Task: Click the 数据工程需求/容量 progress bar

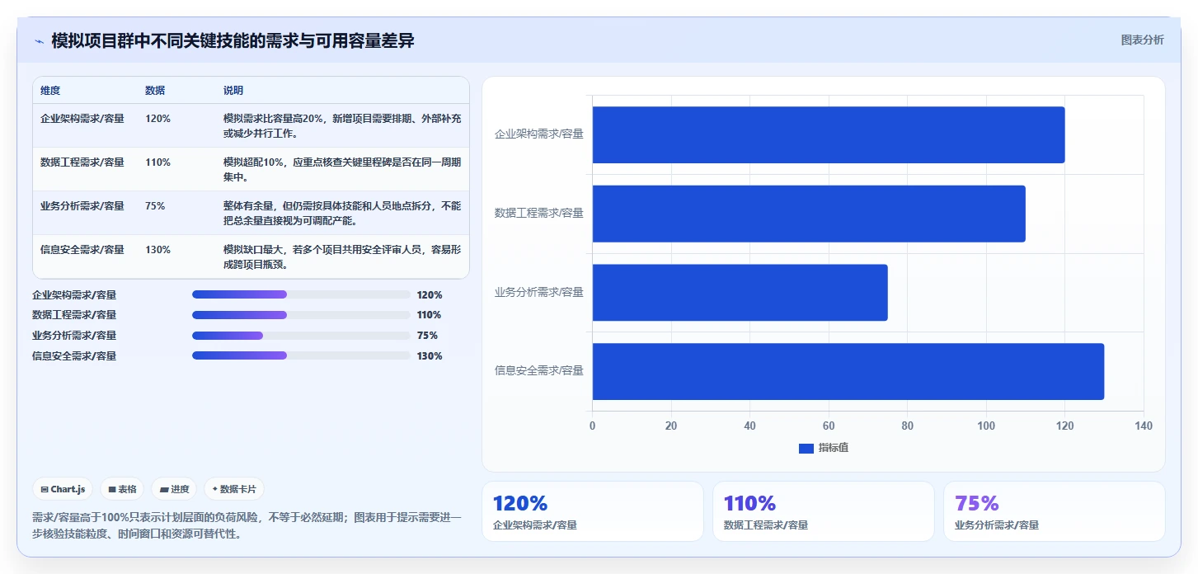Action: click(x=301, y=315)
